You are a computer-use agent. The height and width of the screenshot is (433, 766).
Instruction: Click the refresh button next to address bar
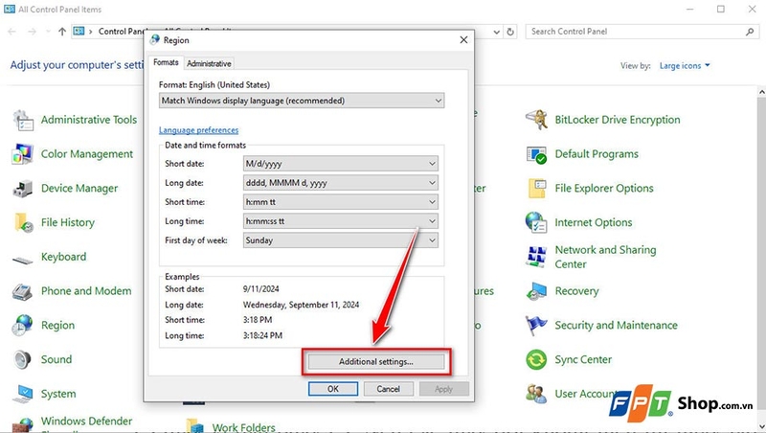[510, 32]
